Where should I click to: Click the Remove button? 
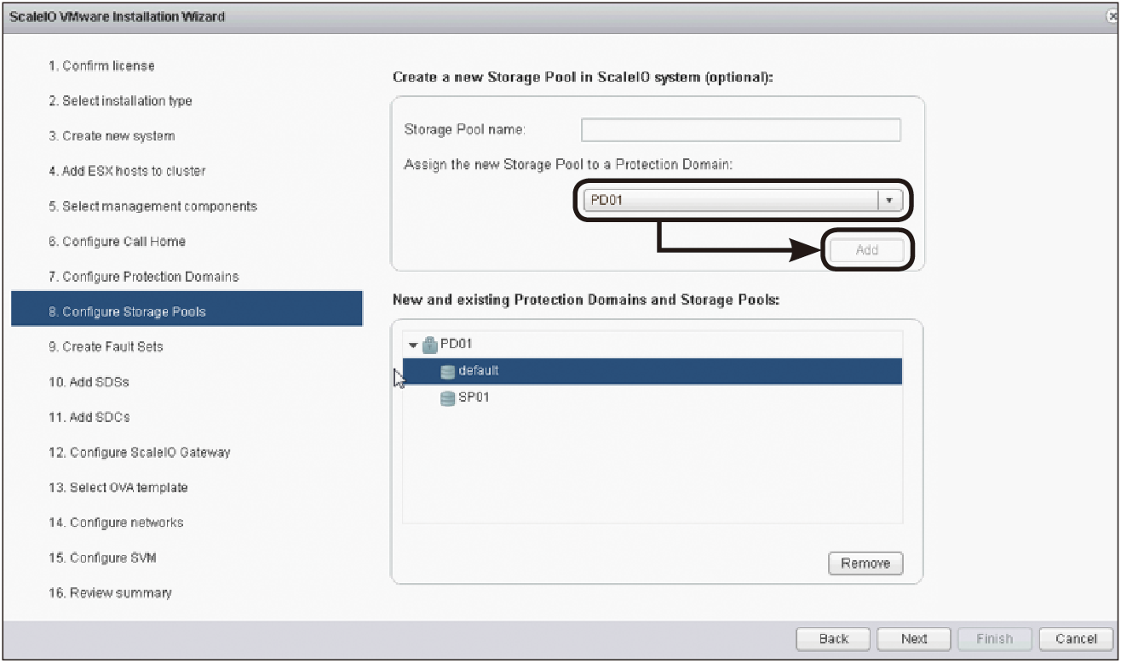865,563
